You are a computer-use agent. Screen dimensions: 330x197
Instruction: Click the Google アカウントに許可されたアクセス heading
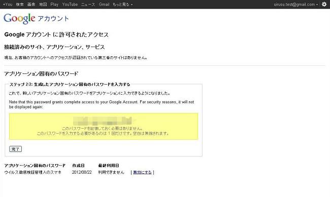tap(56, 34)
